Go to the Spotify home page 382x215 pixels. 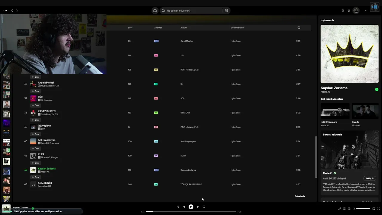(x=155, y=10)
